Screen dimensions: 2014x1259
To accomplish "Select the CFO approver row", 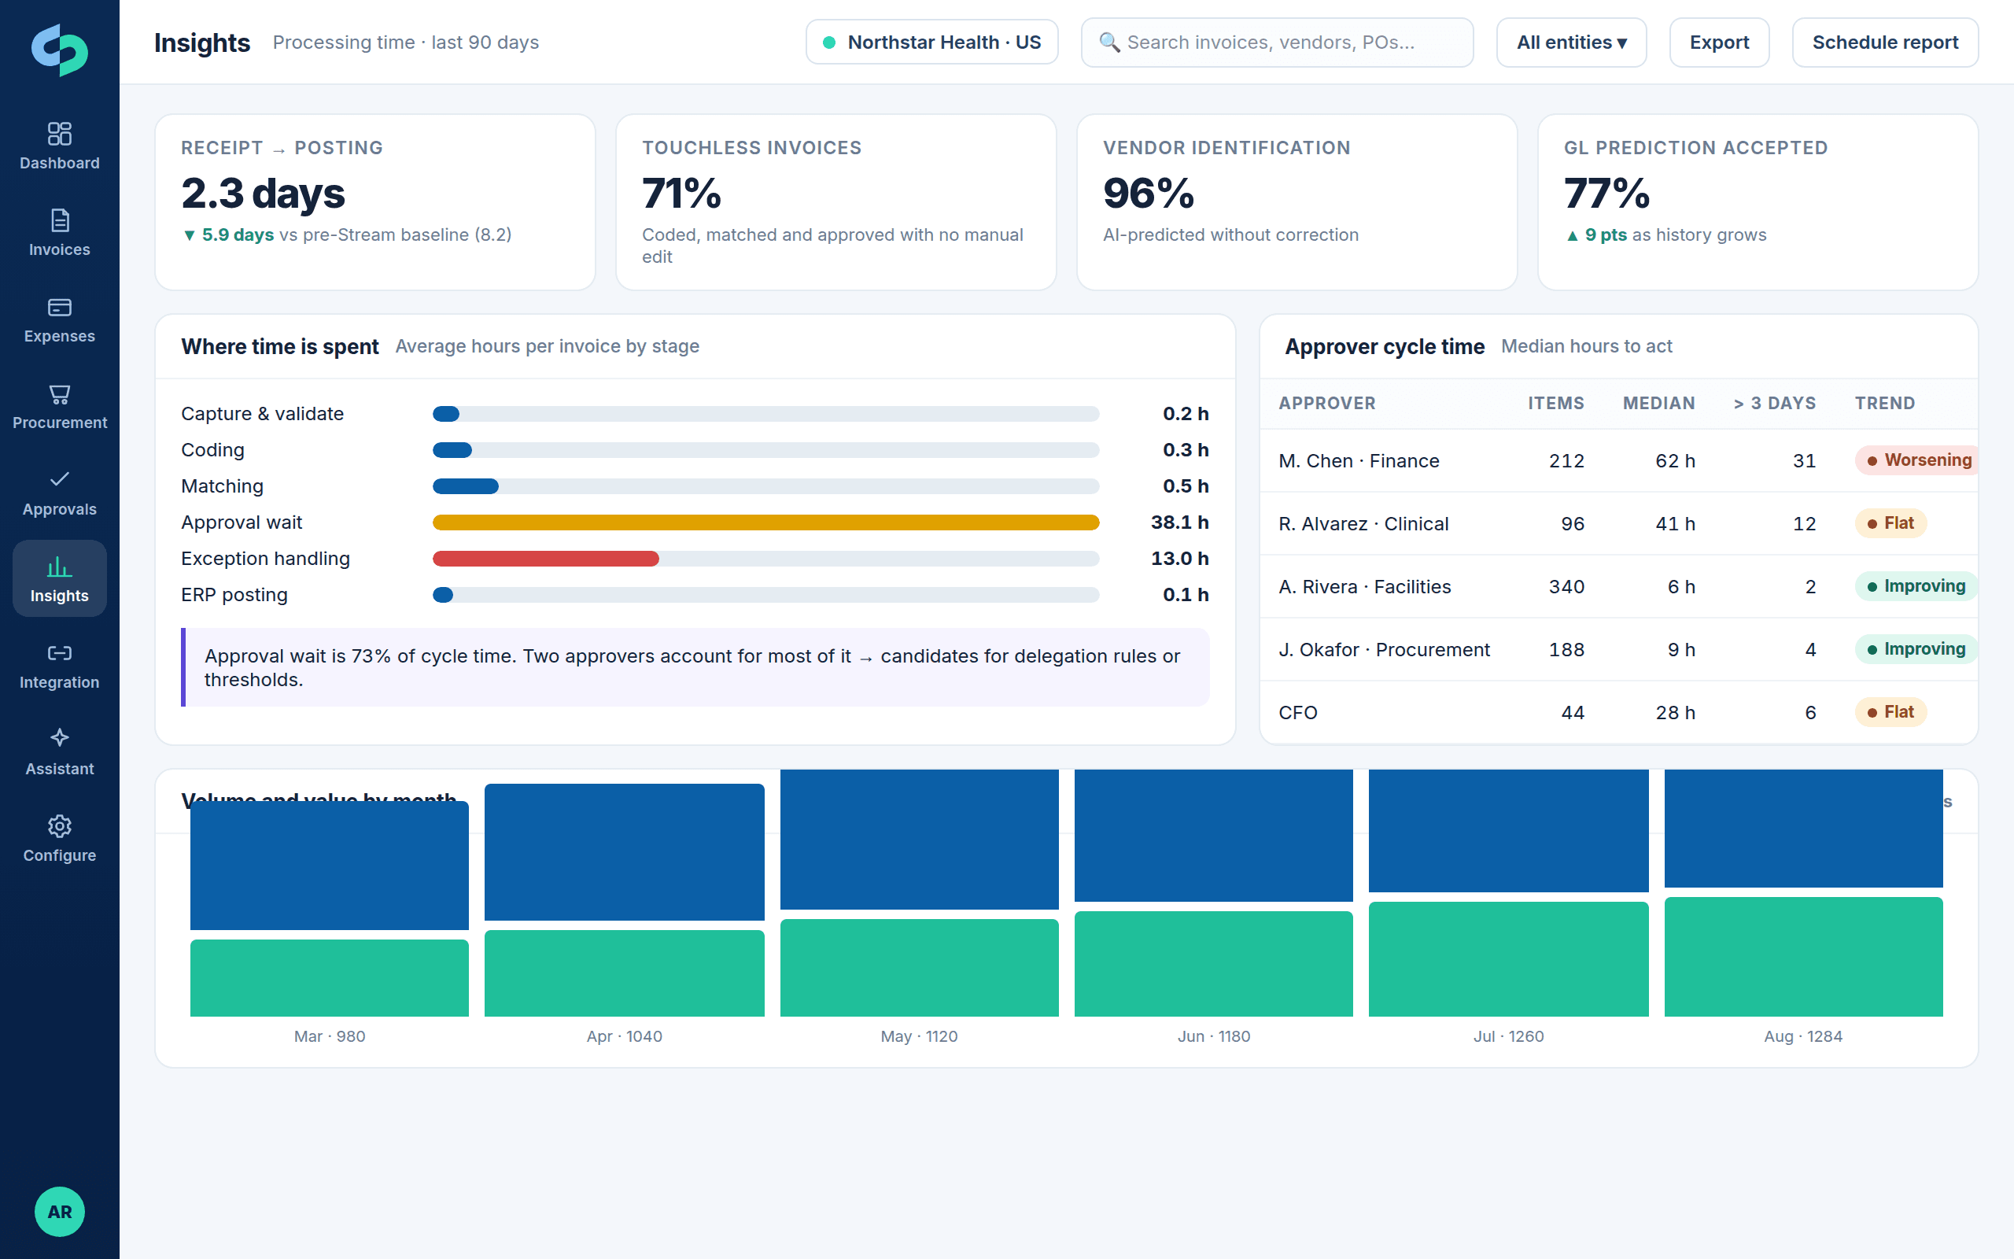I will coord(1619,713).
